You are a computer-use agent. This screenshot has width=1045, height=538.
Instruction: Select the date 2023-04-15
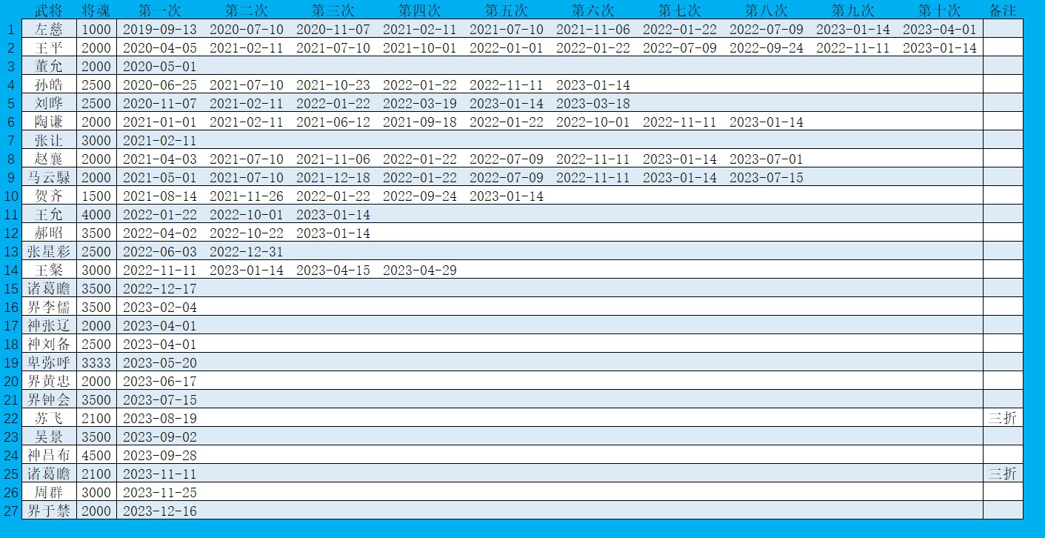point(333,270)
